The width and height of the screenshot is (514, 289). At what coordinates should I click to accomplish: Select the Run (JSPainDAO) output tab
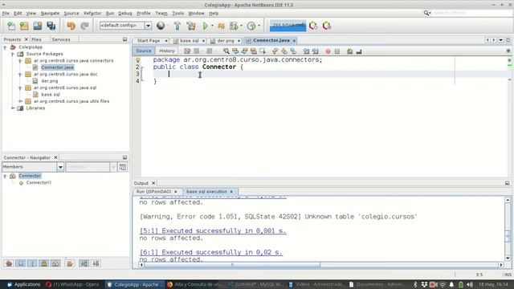tap(153, 191)
